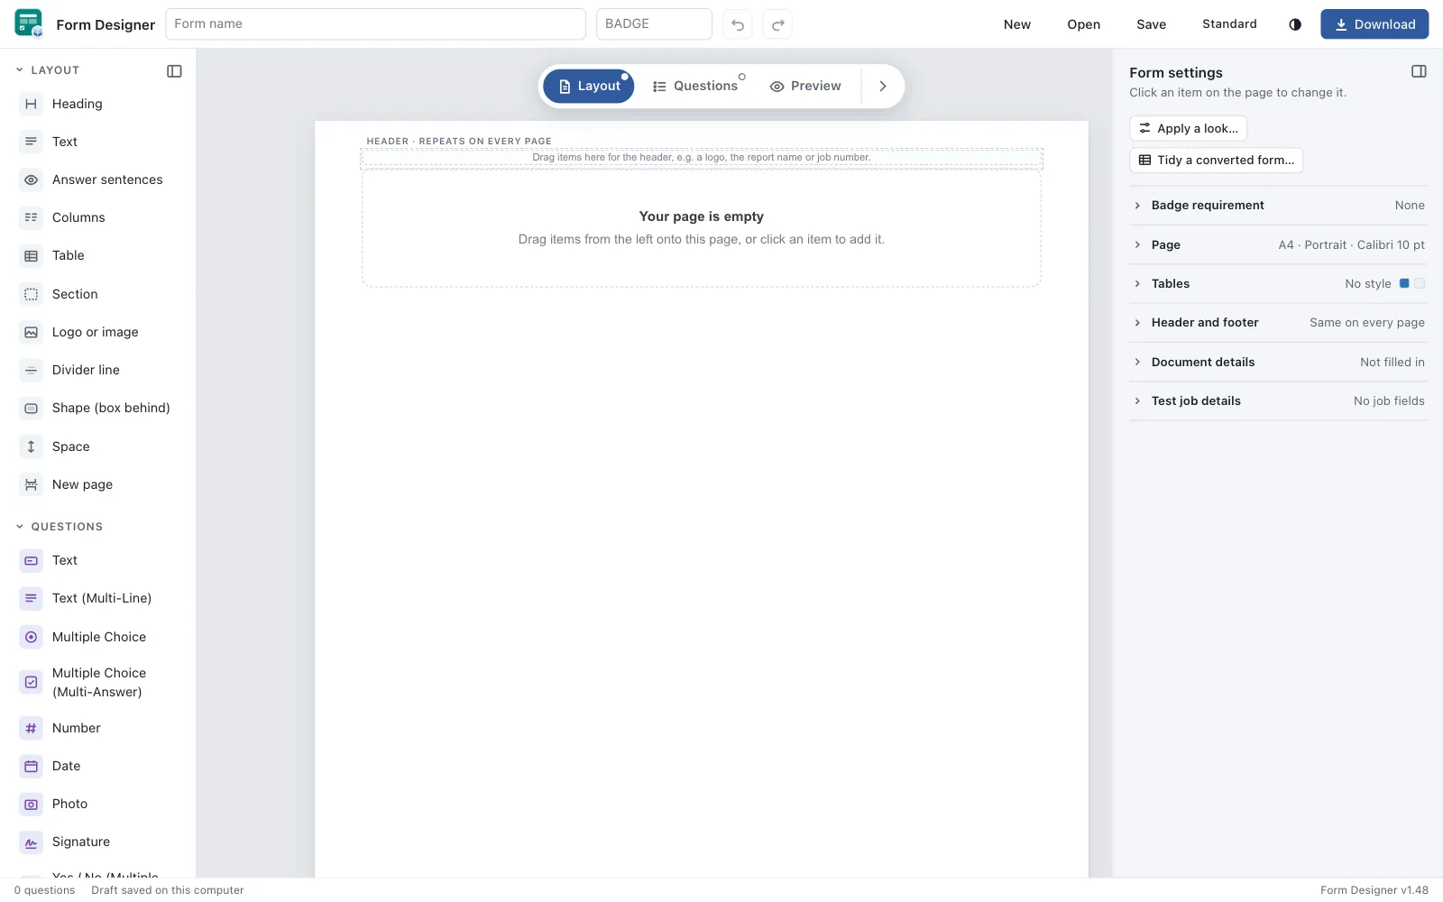The image size is (1443, 902).
Task: Click 'Form Designer v1.48' version text
Action: point(1374,890)
